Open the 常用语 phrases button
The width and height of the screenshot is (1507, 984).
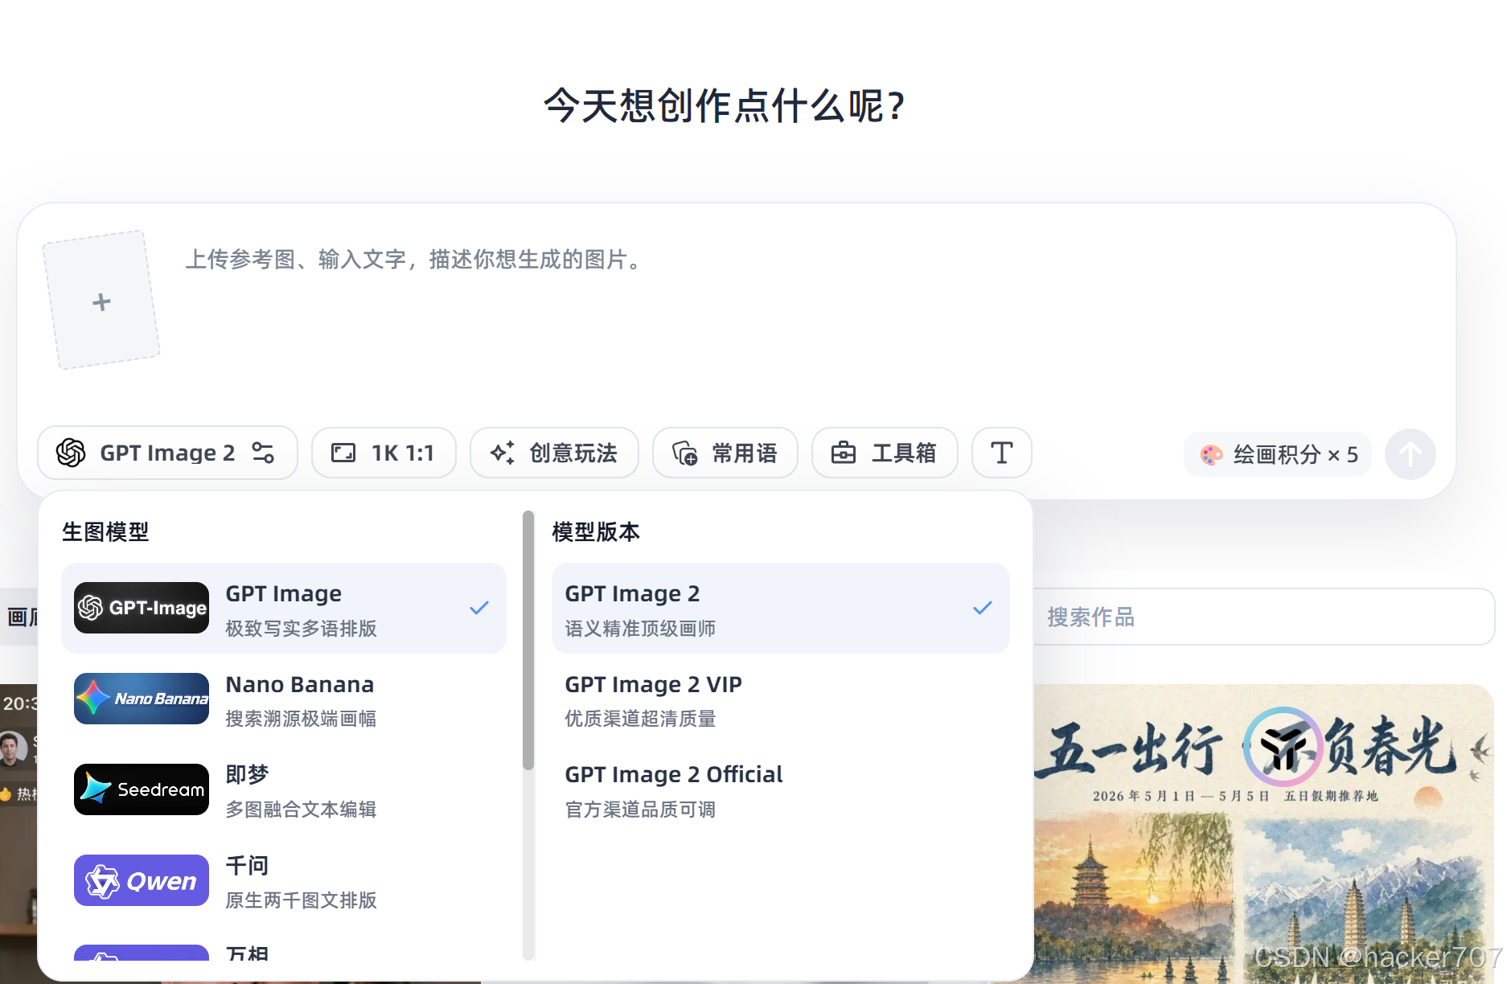[725, 453]
